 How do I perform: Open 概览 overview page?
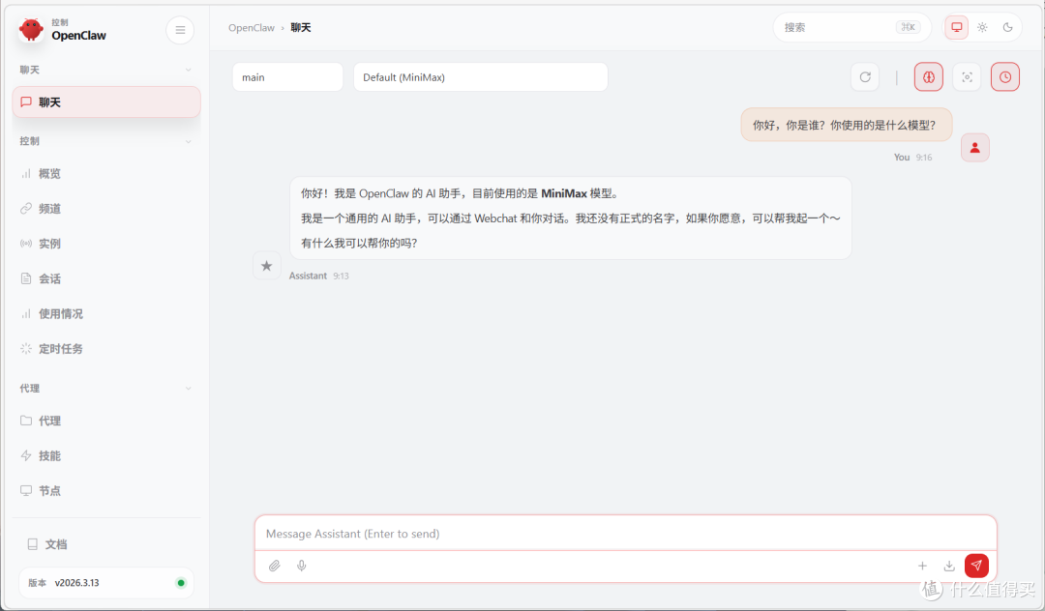coord(106,174)
